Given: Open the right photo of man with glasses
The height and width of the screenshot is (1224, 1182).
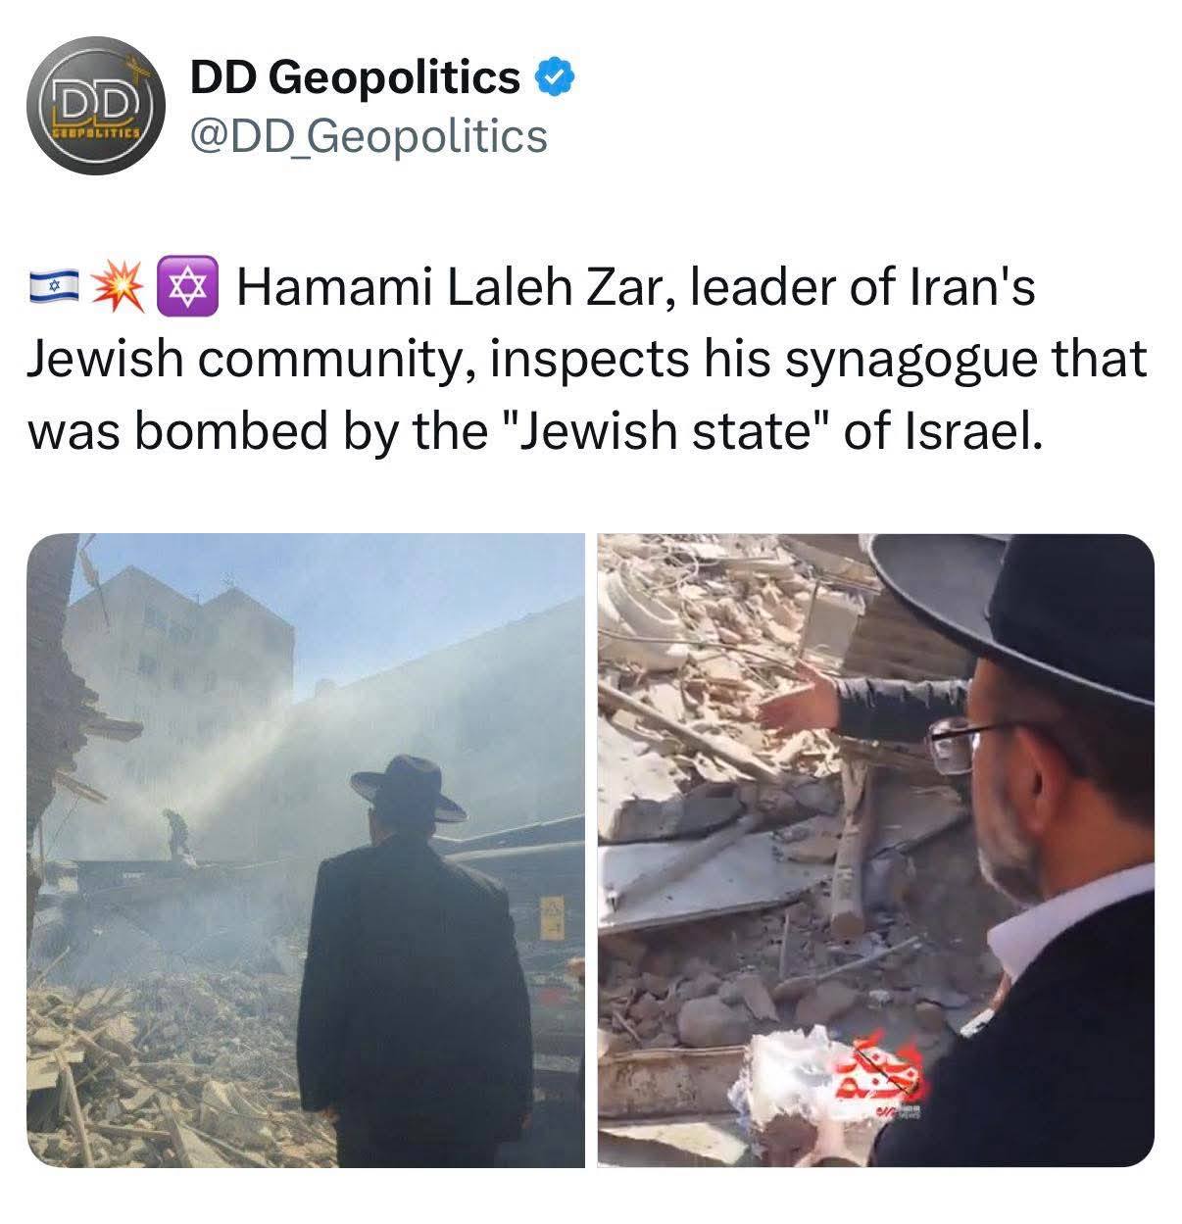Looking at the screenshot, I should 875,850.
